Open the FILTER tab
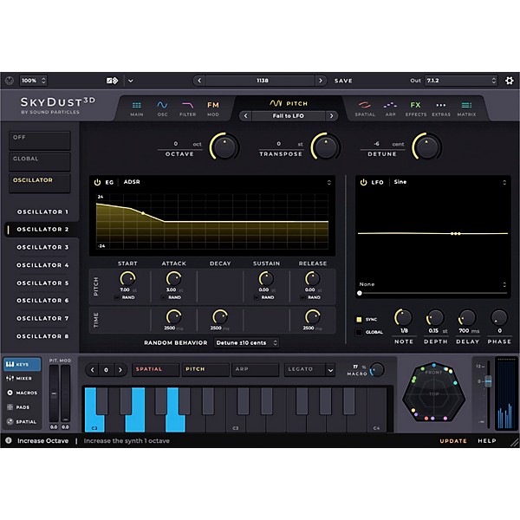520x520 pixels. [x=188, y=109]
